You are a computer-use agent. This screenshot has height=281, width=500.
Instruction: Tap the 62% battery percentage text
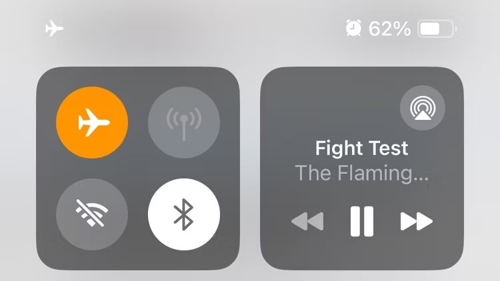point(390,29)
